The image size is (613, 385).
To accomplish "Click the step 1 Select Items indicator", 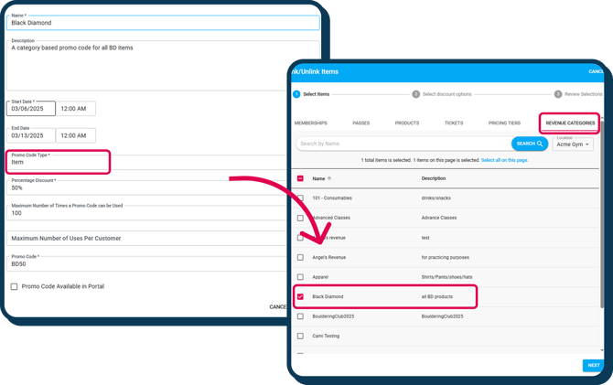I will click(x=296, y=94).
